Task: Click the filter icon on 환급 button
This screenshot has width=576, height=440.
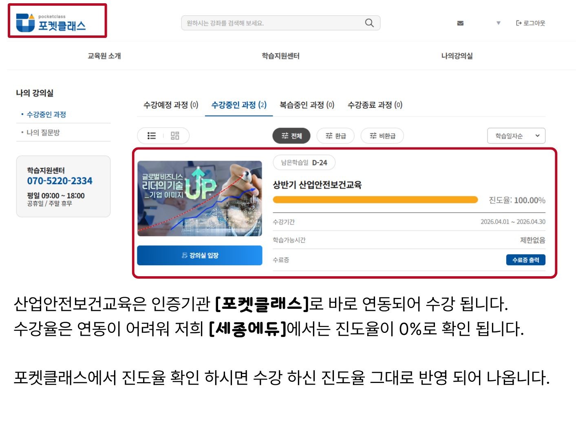Action: point(328,136)
